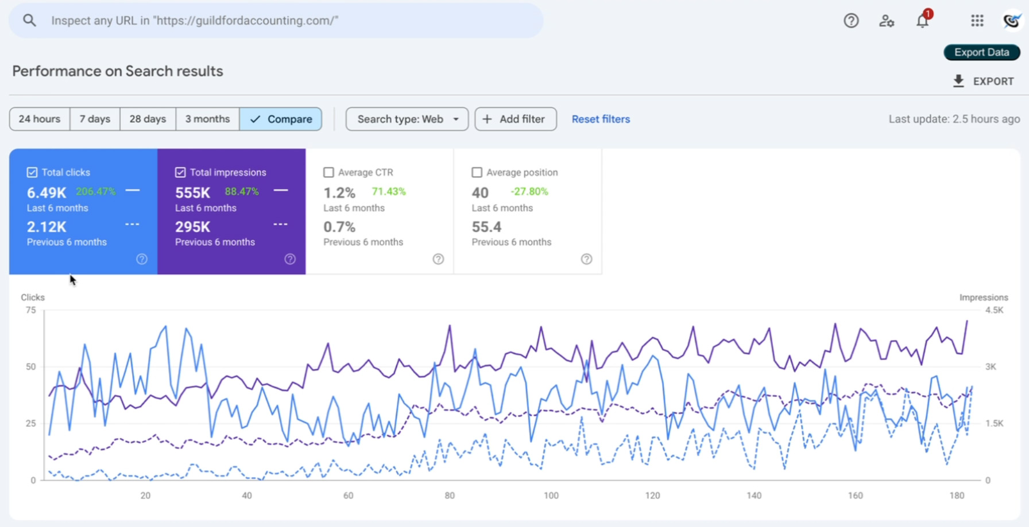Click the 6.49K total clicks value
Screen dimensions: 1029x527
pos(47,193)
